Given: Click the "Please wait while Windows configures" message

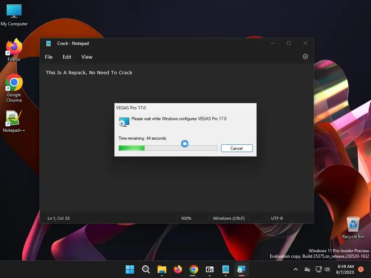Looking at the screenshot, I should [179, 119].
